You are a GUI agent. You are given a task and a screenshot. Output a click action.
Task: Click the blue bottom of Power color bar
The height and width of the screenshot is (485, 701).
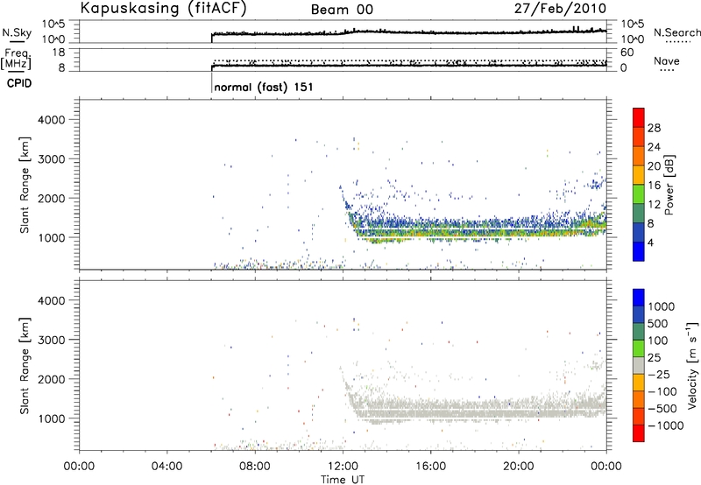click(x=639, y=251)
